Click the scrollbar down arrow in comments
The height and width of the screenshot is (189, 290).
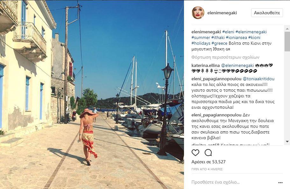pyautogui.click(x=287, y=142)
